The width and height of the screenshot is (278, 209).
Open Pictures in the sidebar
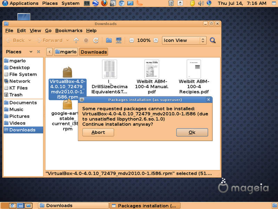pos(23,116)
